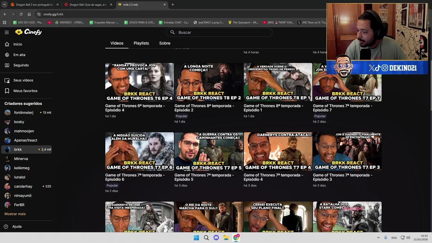
Task: Switch to the Vídeos tab
Action: (117, 43)
